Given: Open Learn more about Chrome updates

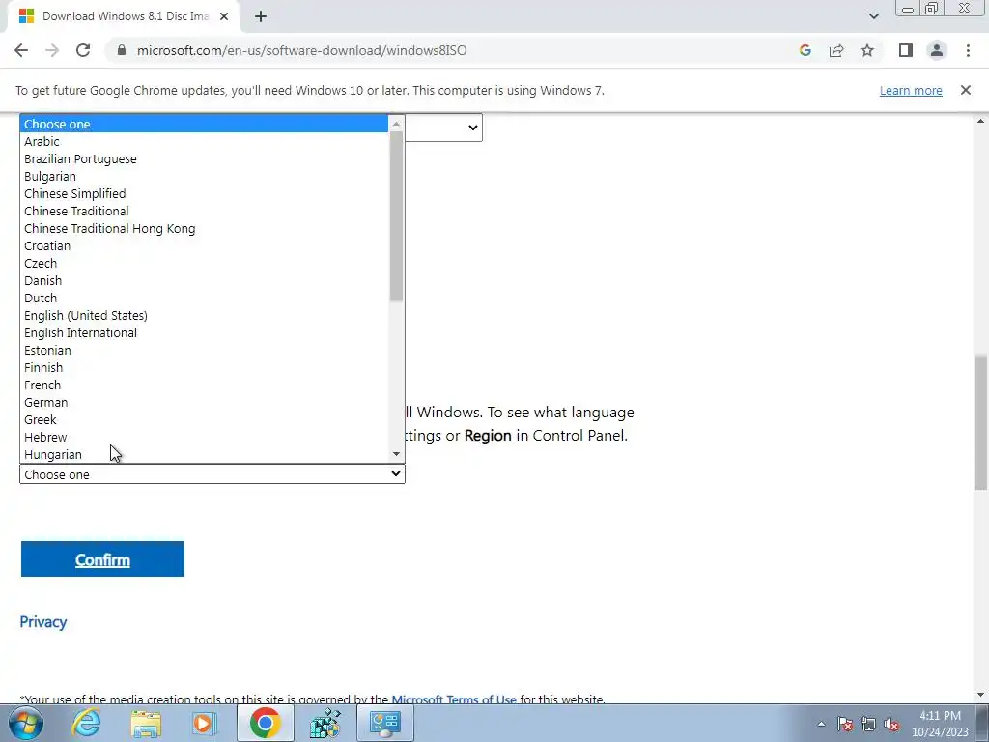Looking at the screenshot, I should 911,90.
